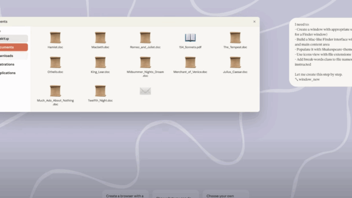Click the envelope mail icon

145,91
